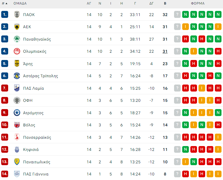Click ΠΑΟΚ's gray upcoming match form badge
Image resolution: width=223 pixels, height=180 pixels.
[177, 15]
